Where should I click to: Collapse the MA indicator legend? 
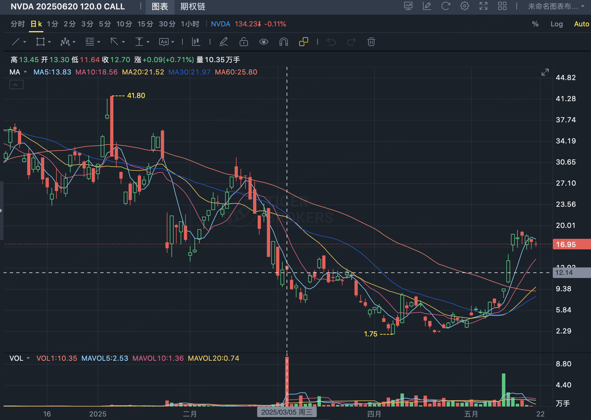pos(16,85)
